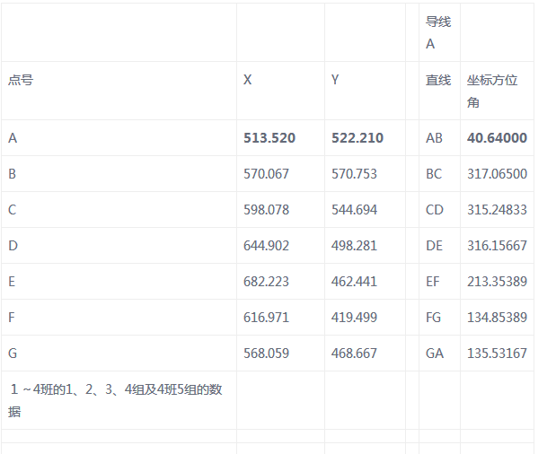Select azimuth value 316.15667
556x454 pixels.
click(x=497, y=246)
